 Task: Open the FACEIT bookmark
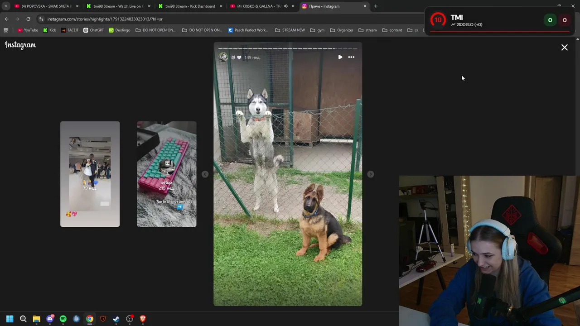pyautogui.click(x=70, y=30)
